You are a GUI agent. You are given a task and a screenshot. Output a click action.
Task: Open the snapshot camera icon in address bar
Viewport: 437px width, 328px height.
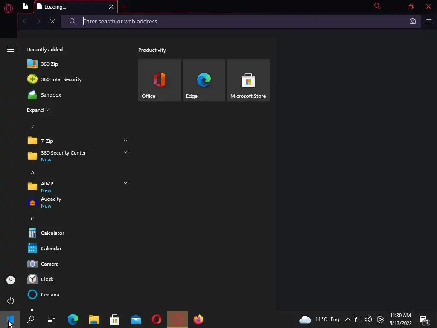click(413, 21)
